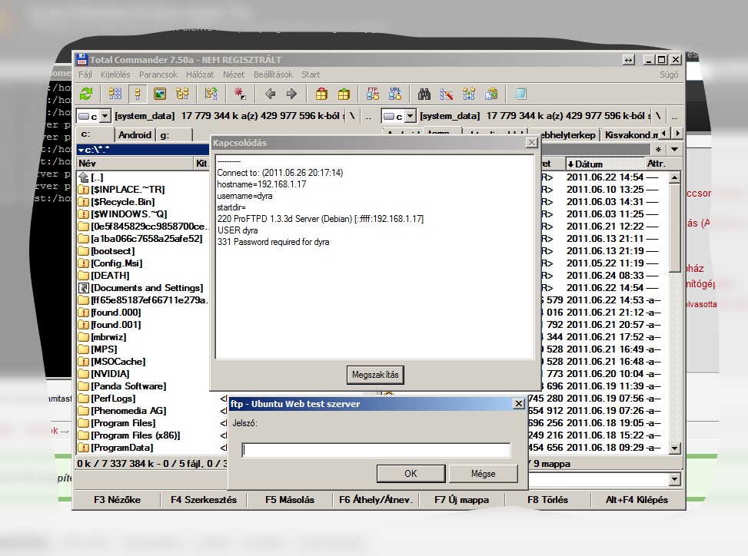Click the pack files gift box icon
The width and height of the screenshot is (748, 556).
pos(321,94)
